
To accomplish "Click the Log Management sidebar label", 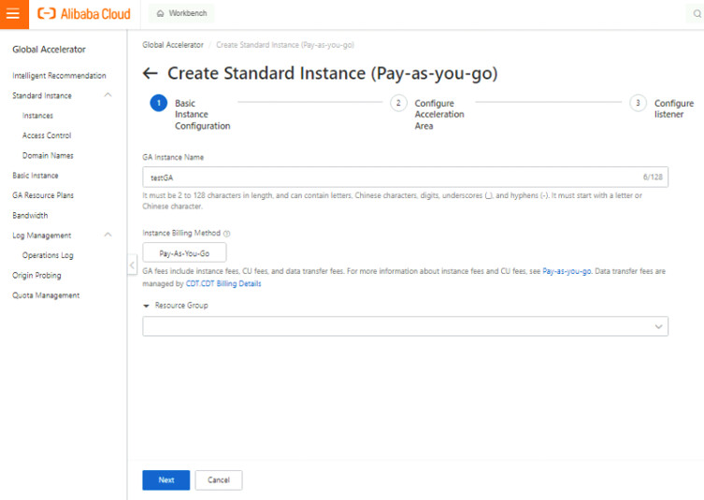I will [x=42, y=236].
